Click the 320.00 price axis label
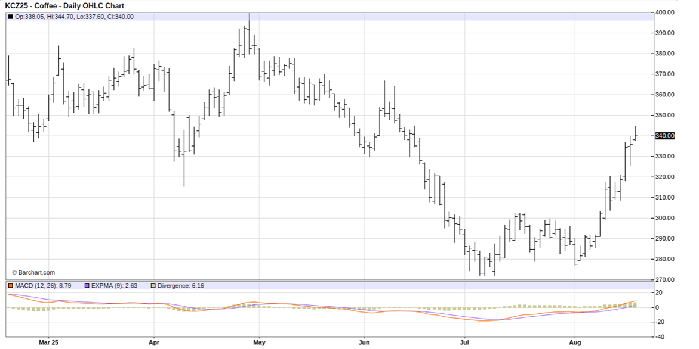Screen dimensions: 699x349 coord(664,177)
